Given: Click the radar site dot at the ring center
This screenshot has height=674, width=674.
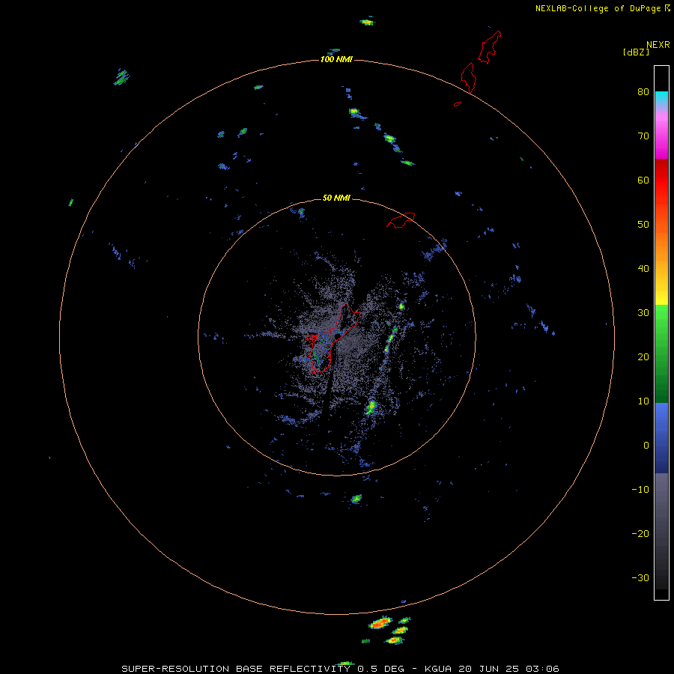Looking at the screenshot, I should point(338,336).
